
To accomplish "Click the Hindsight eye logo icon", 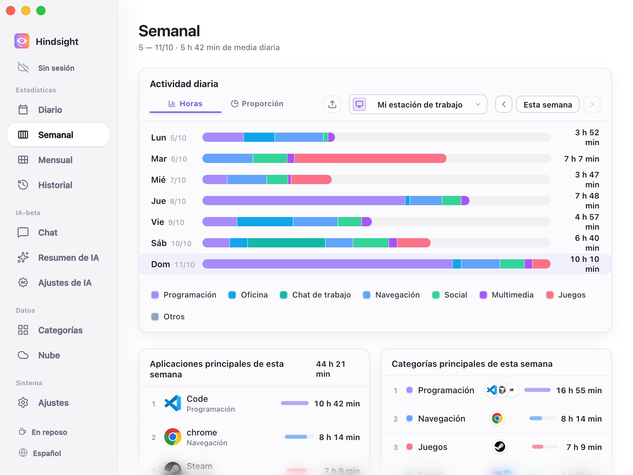I will tap(22, 41).
